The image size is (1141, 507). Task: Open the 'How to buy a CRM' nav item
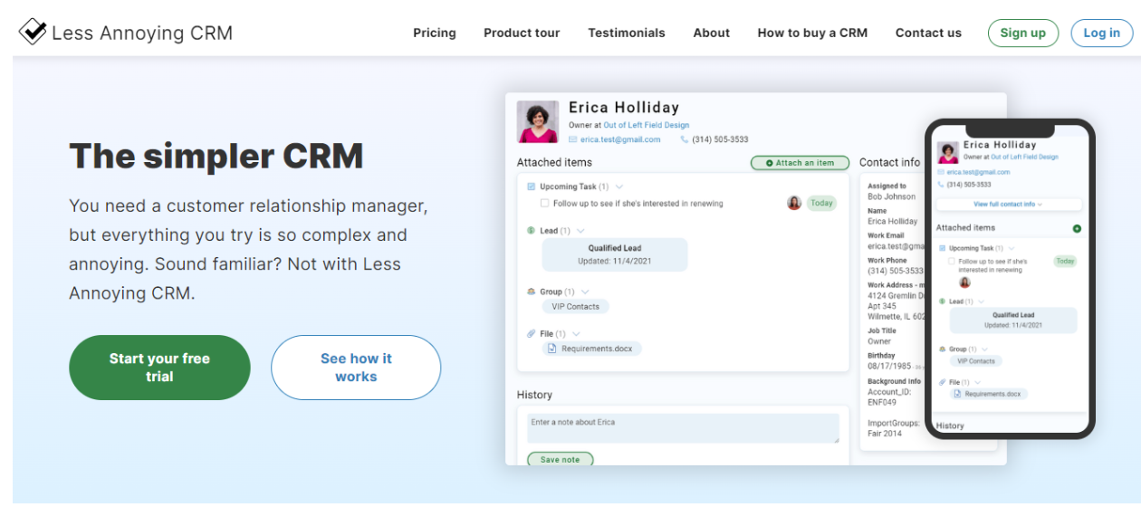[x=812, y=33]
